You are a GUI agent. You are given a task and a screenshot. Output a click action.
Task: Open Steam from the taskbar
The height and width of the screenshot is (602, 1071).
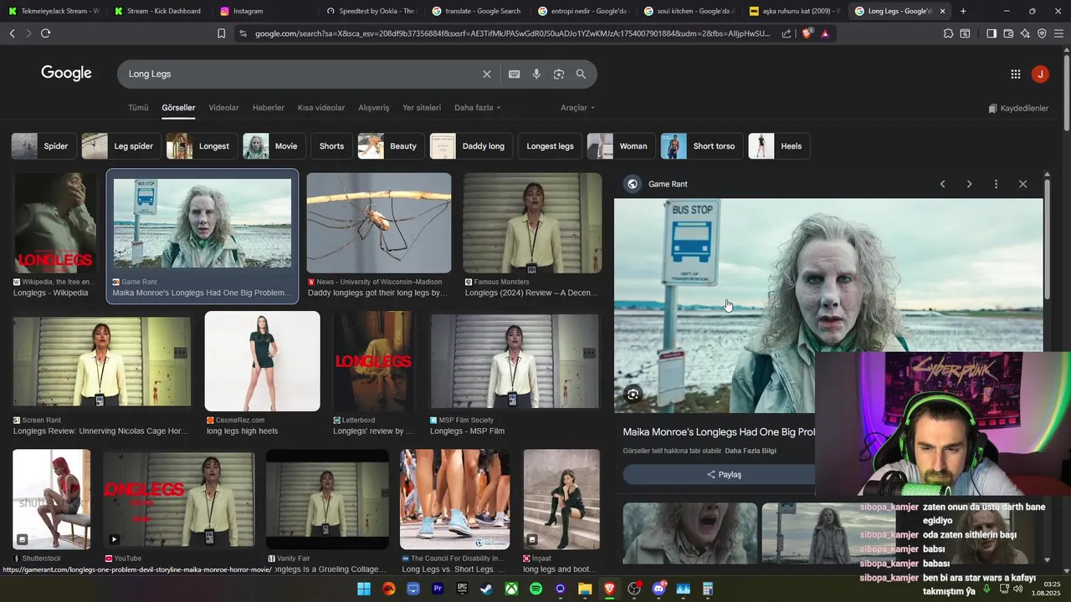coord(486,589)
